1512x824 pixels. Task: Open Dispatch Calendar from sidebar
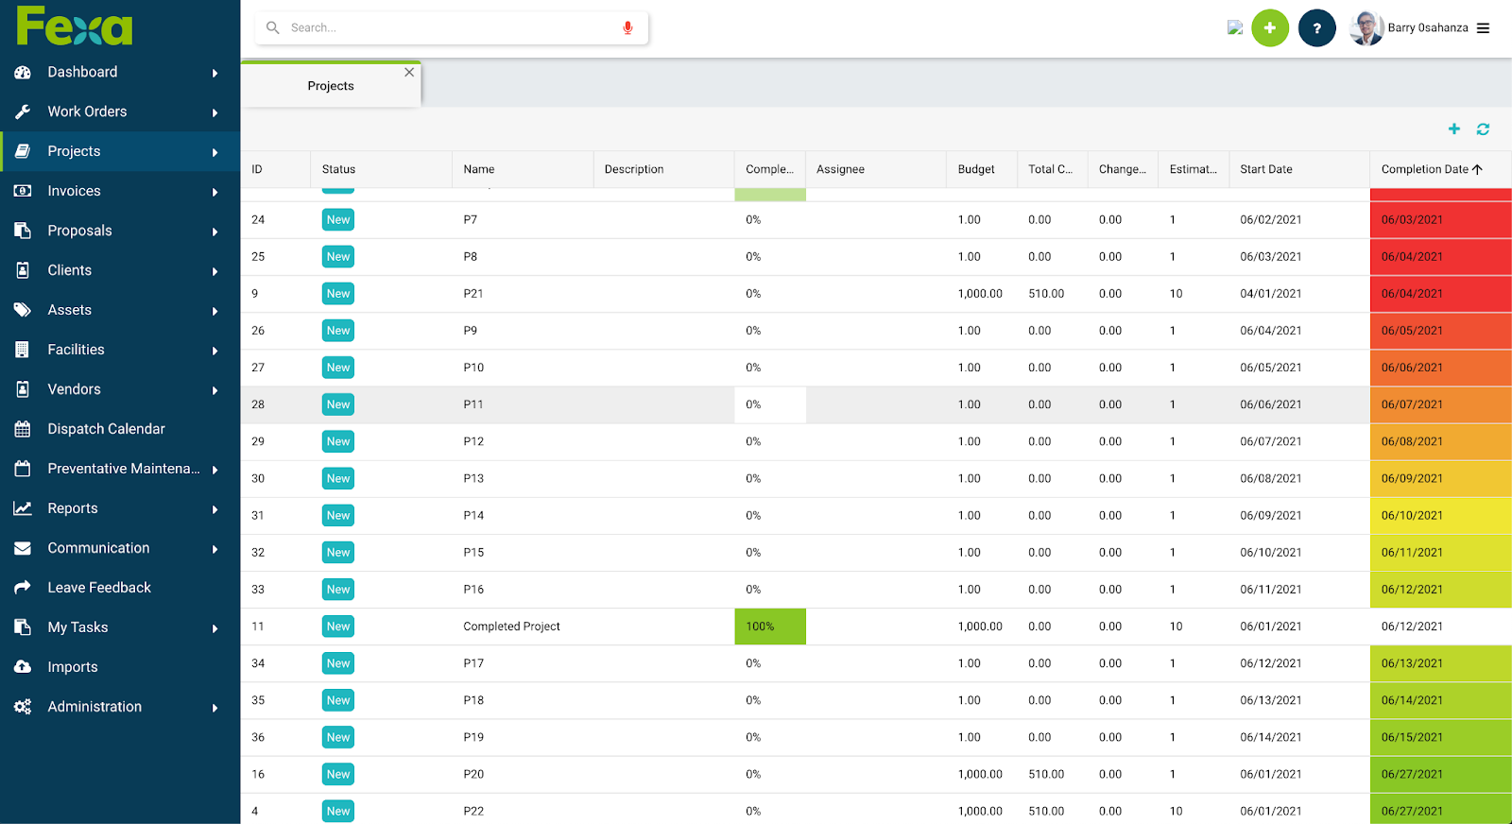tap(120, 429)
